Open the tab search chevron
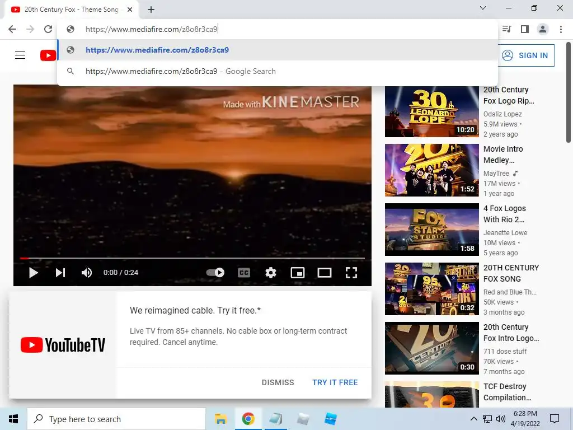This screenshot has width=573, height=430. click(x=483, y=8)
